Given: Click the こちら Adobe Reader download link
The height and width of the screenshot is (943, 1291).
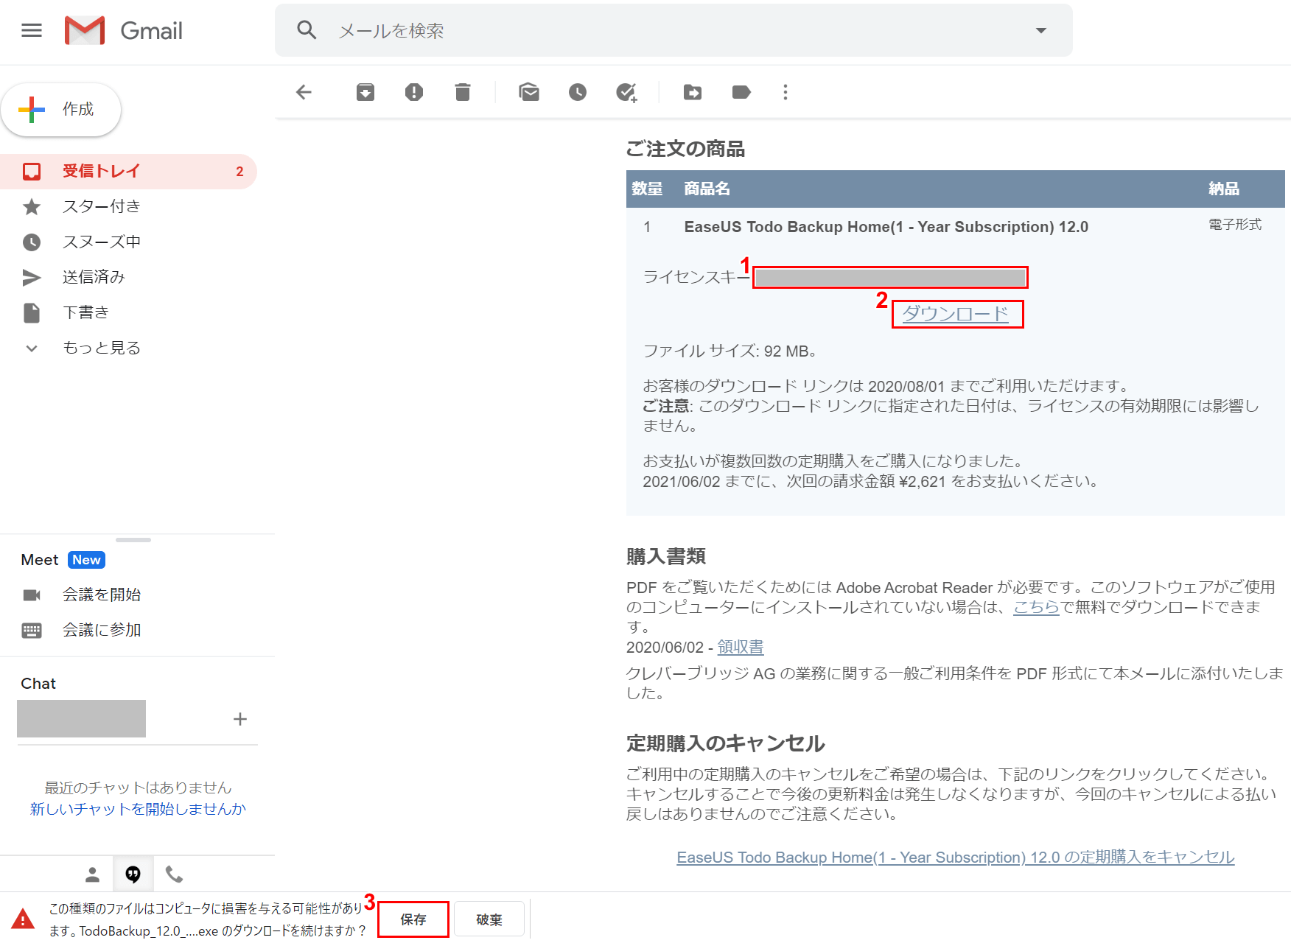Looking at the screenshot, I should [1036, 607].
